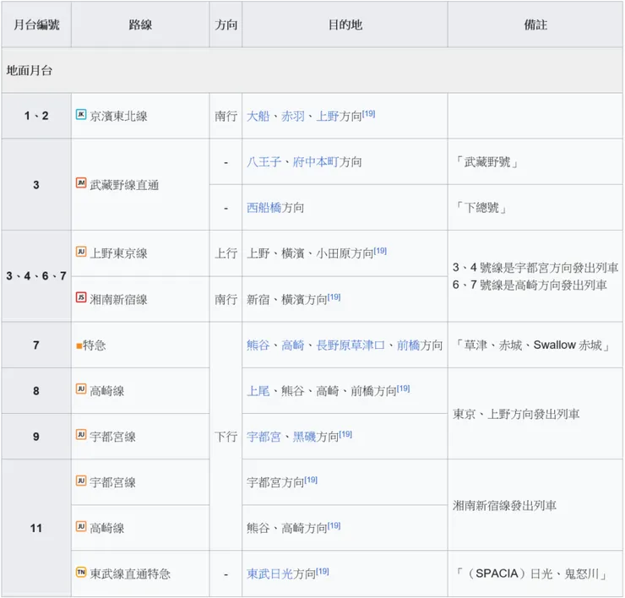Click the 京濱東北線 route text
Screen dimensions: 625x598
pyautogui.click(x=118, y=117)
